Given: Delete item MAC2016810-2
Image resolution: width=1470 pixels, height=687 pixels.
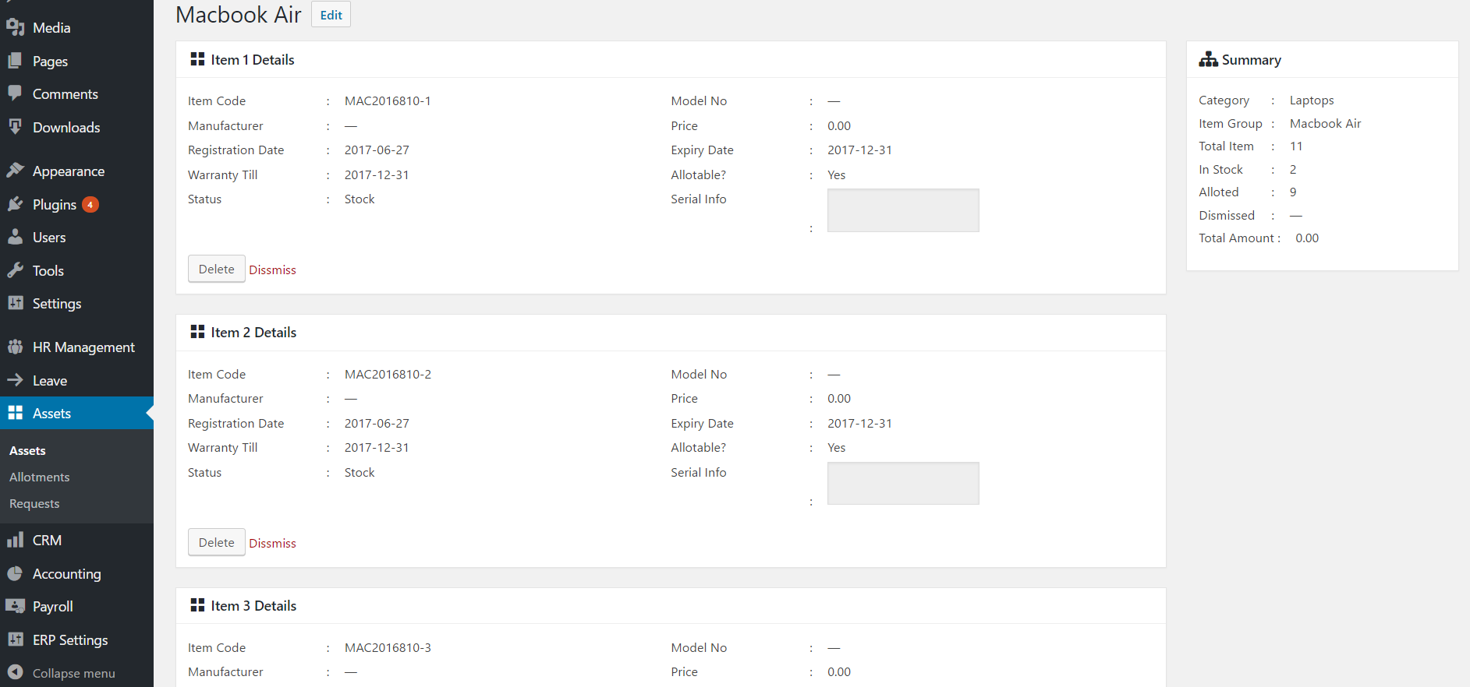Looking at the screenshot, I should pyautogui.click(x=216, y=542).
